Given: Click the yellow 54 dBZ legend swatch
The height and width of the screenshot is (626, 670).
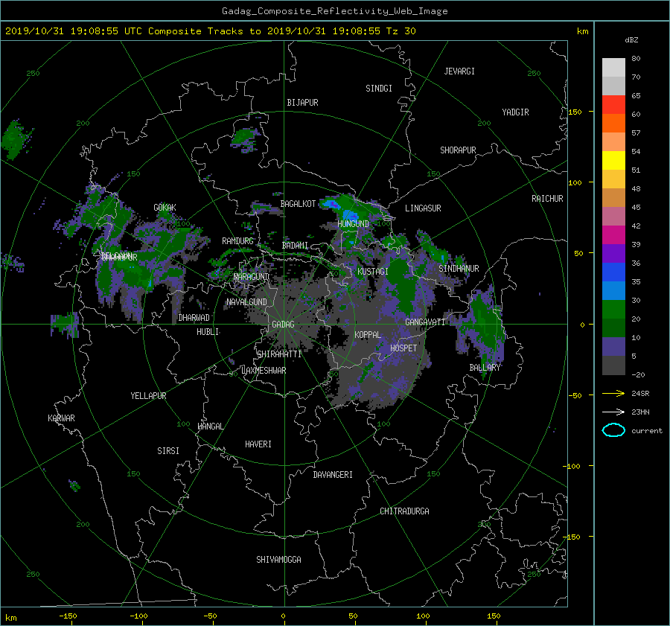Looking at the screenshot, I should coord(613,160).
